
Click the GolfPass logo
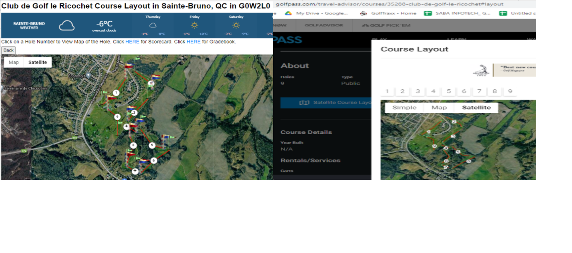pyautogui.click(x=288, y=40)
